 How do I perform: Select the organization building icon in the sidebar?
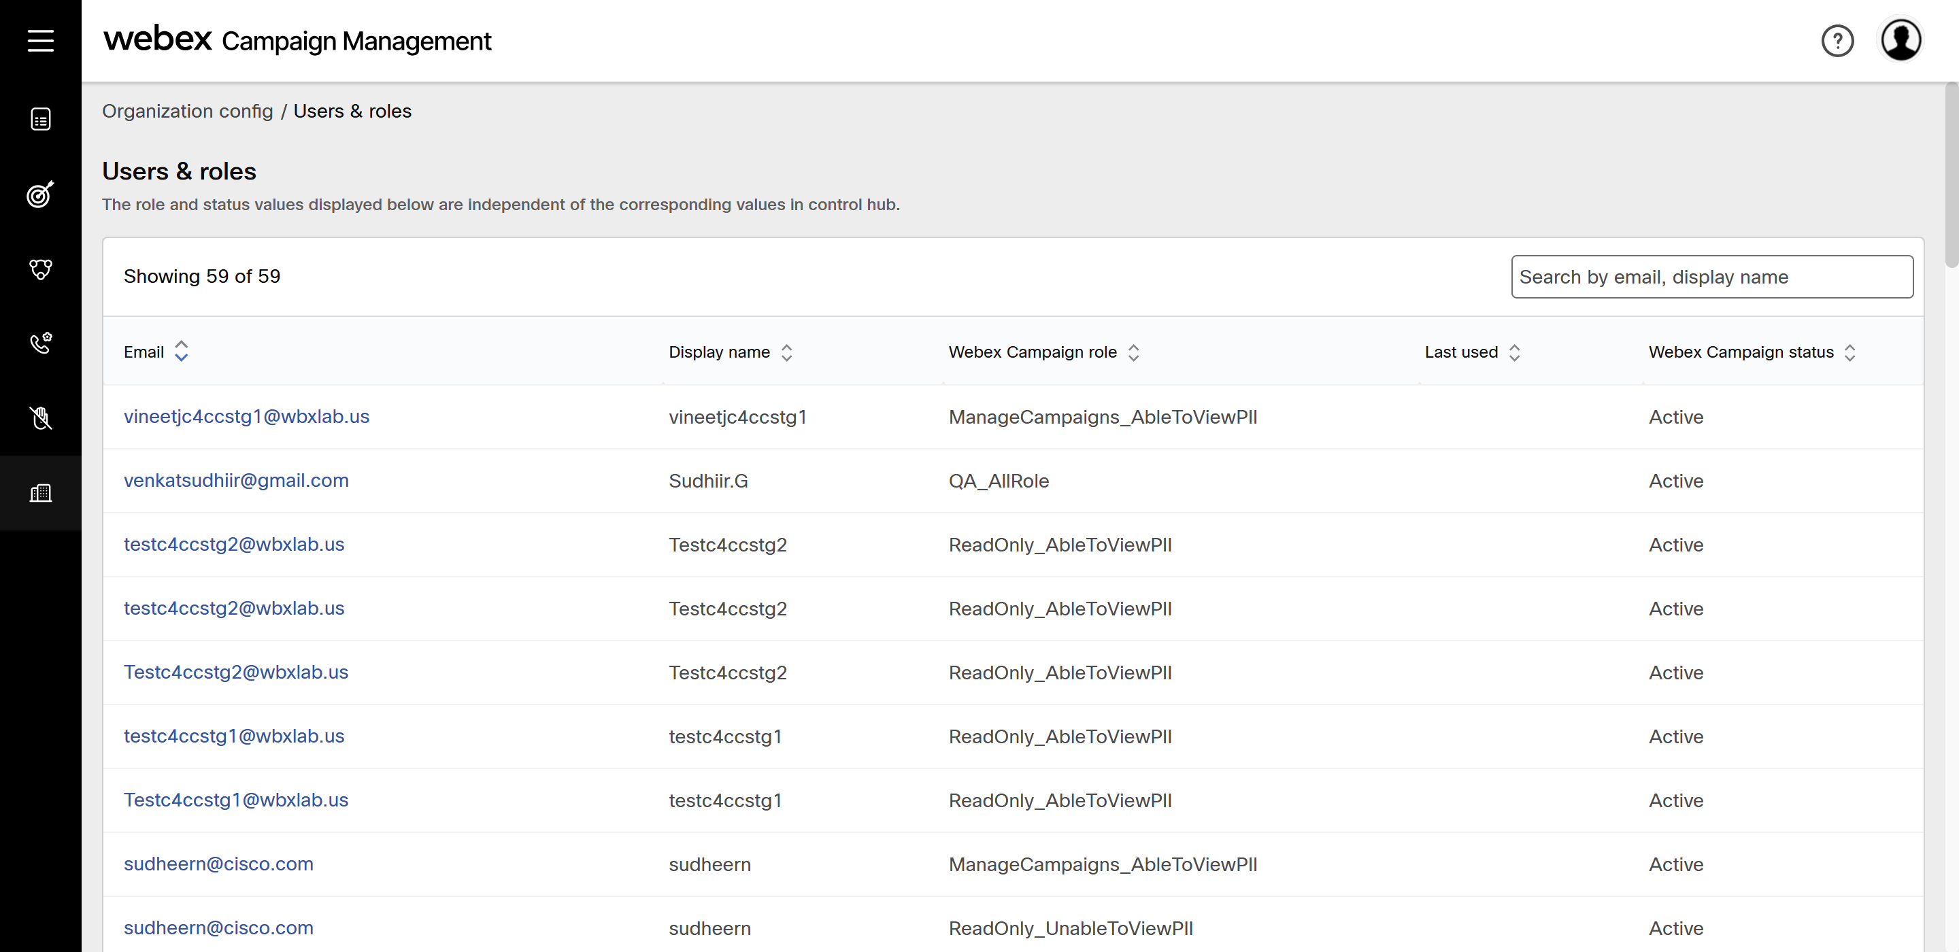[x=40, y=493]
